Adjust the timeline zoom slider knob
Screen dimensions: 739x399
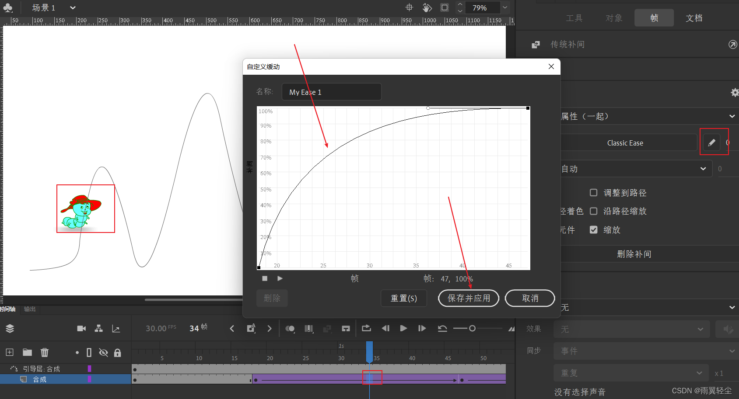(x=472, y=328)
